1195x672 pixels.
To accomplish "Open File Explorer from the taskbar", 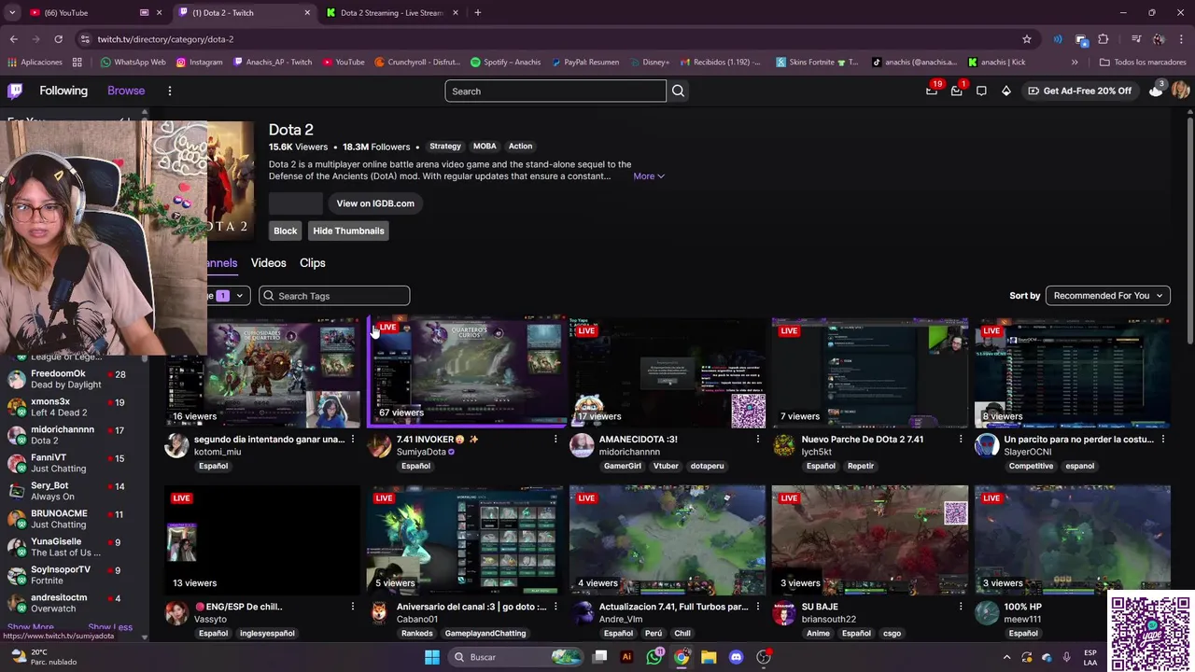I will pos(709,657).
